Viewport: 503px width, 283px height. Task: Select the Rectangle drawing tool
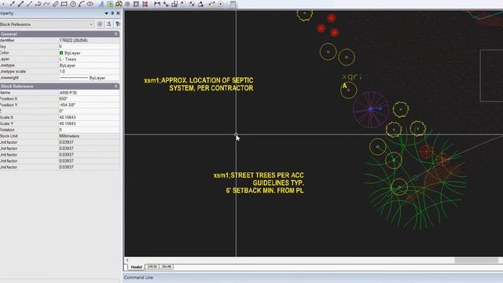(64, 4)
